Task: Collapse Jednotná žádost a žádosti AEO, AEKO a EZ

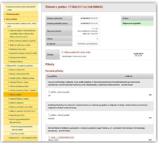Action: tap(6, 23)
